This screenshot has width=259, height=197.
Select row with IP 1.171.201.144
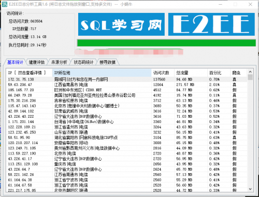127,122
